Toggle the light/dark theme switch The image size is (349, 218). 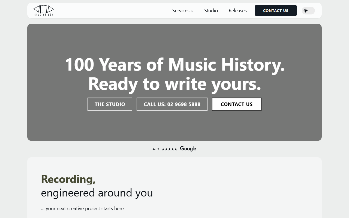pos(308,11)
